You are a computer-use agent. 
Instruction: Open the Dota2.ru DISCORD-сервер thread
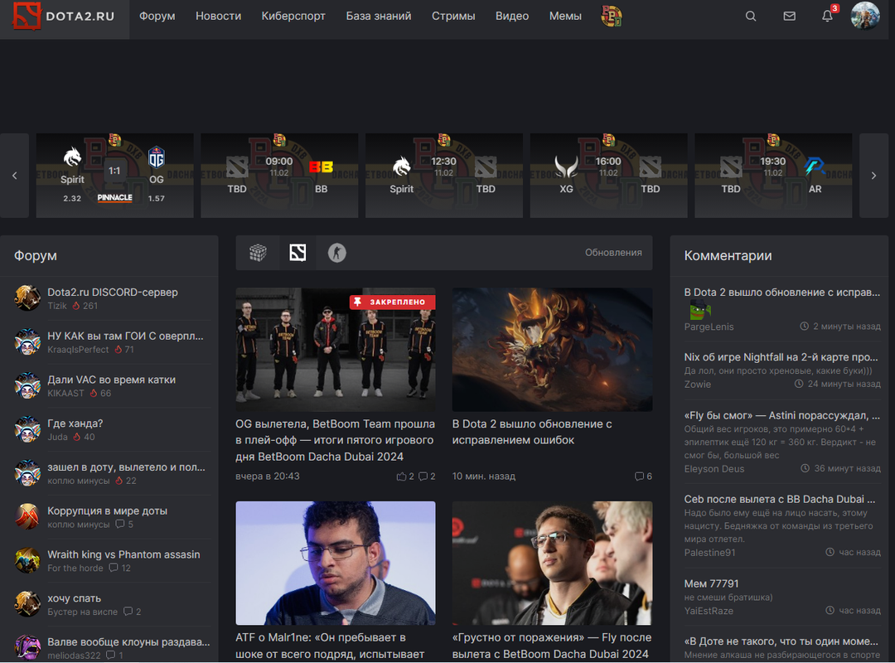pyautogui.click(x=113, y=292)
